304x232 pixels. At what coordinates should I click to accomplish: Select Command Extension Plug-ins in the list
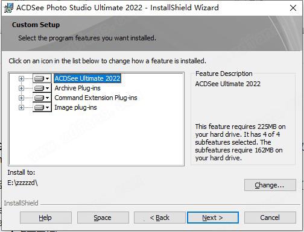(96, 98)
